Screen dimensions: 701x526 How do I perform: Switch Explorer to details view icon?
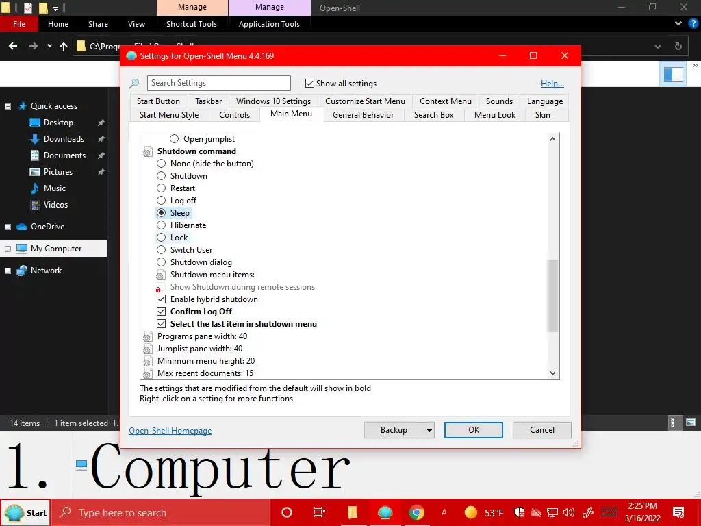click(x=672, y=422)
